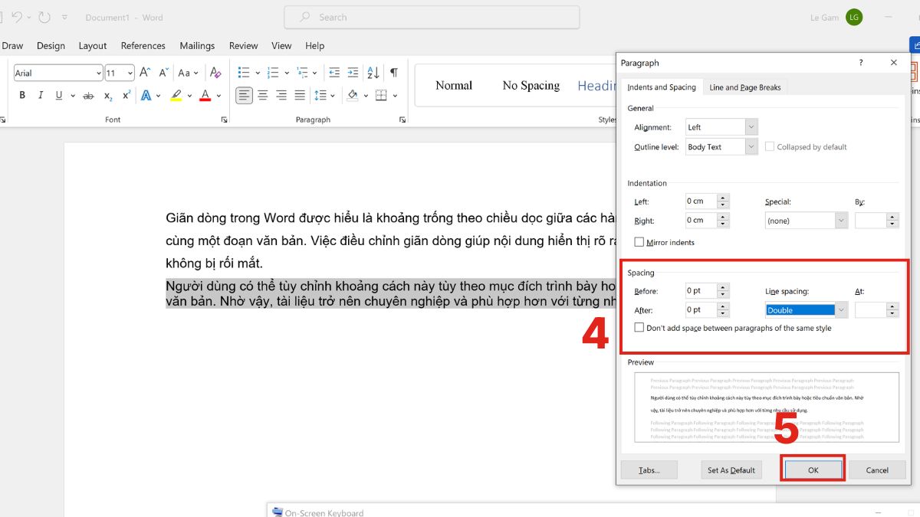The height and width of the screenshot is (517, 920).
Task: Increase the After spacing stepper
Action: pos(723,306)
